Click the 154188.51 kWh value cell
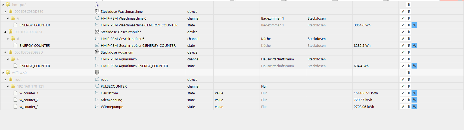The width and height of the screenshot is (464, 130). 366,93
